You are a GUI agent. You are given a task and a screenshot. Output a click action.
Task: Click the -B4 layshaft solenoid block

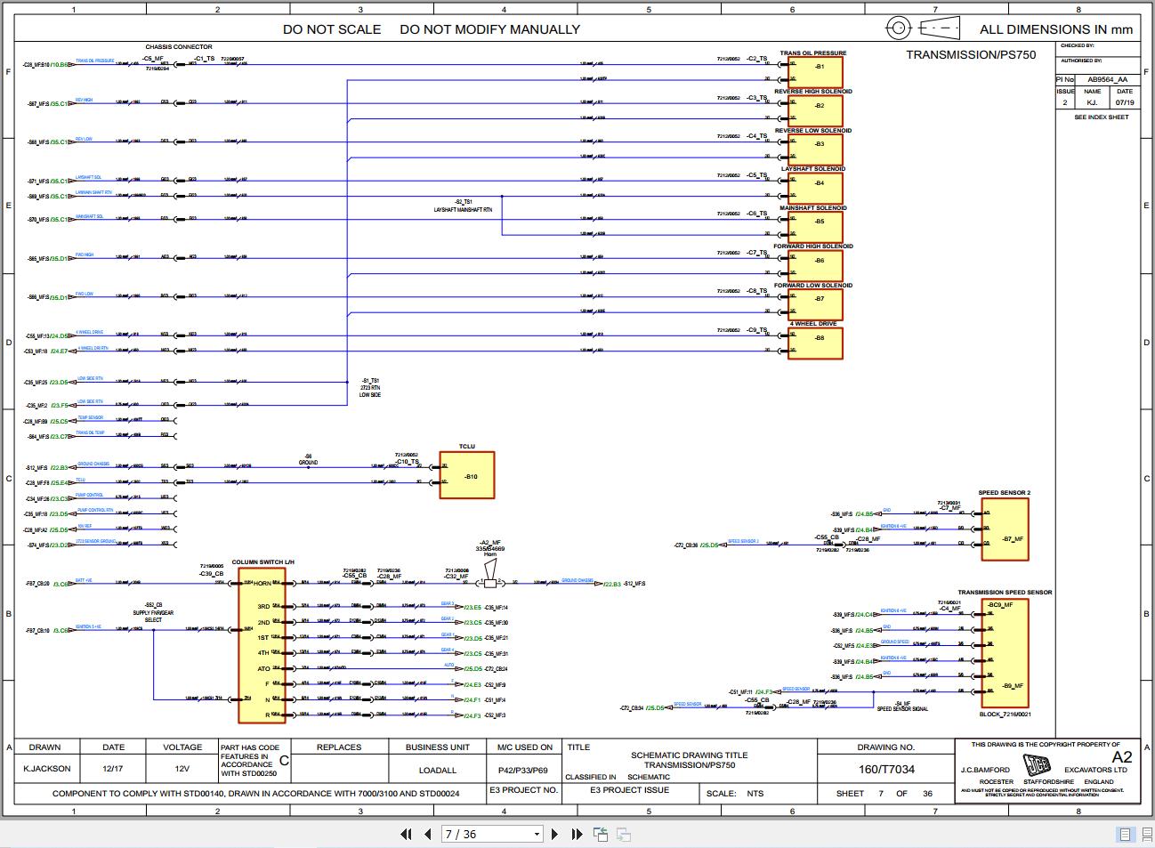coord(815,188)
